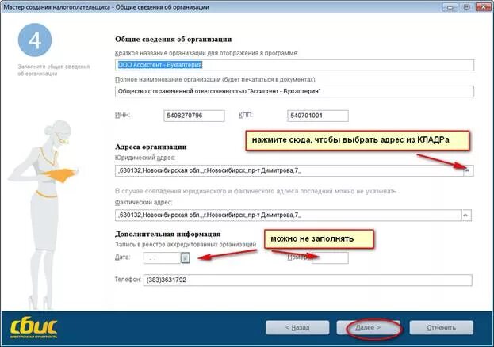This screenshot has height=347, width=494.
Task: Click the 'Краткое название организации' label
Action: pyautogui.click(x=206, y=53)
